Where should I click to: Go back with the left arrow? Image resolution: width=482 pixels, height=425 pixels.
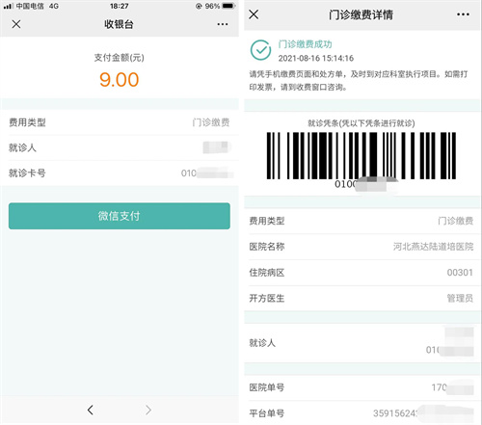click(91, 410)
